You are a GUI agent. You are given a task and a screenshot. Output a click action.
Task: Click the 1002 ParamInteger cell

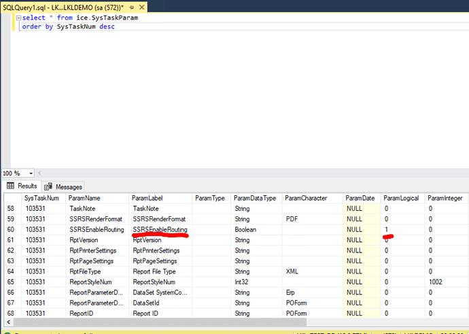446,282
